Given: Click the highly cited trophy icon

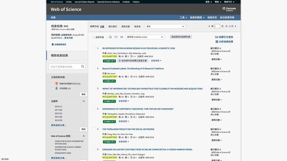Looking at the screenshot, I should [57, 84].
